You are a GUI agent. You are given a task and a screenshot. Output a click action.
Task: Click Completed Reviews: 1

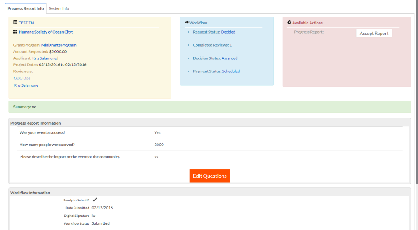click(212, 45)
